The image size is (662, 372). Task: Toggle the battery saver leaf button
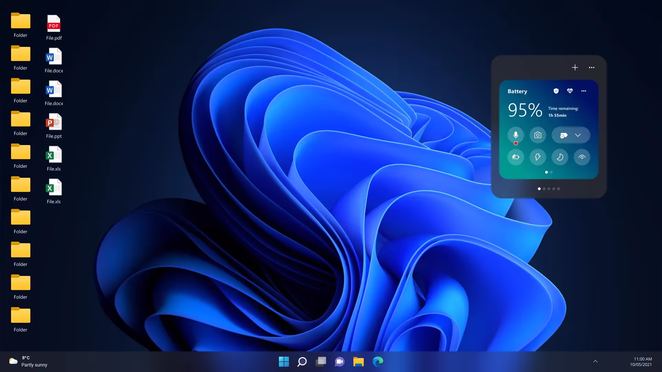pyautogui.click(x=515, y=157)
